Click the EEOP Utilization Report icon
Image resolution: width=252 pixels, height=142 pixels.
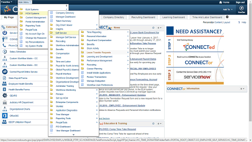[x=4, y=122]
